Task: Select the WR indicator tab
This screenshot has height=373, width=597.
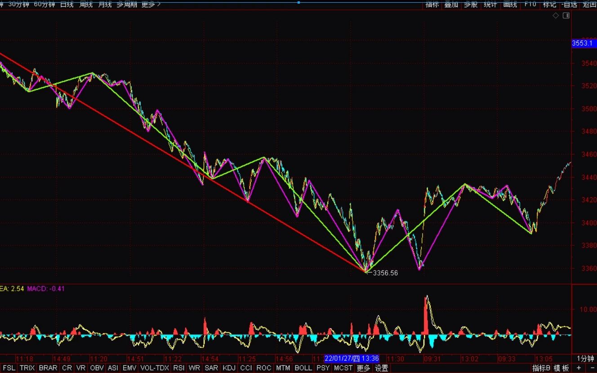Action: pyautogui.click(x=195, y=368)
